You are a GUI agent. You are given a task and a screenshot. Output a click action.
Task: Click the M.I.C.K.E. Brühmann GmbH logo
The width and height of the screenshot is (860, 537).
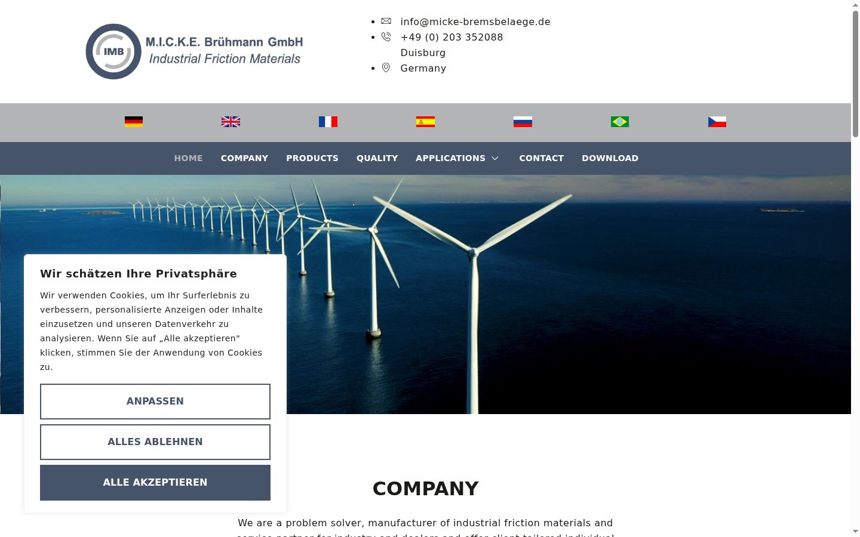pos(194,51)
